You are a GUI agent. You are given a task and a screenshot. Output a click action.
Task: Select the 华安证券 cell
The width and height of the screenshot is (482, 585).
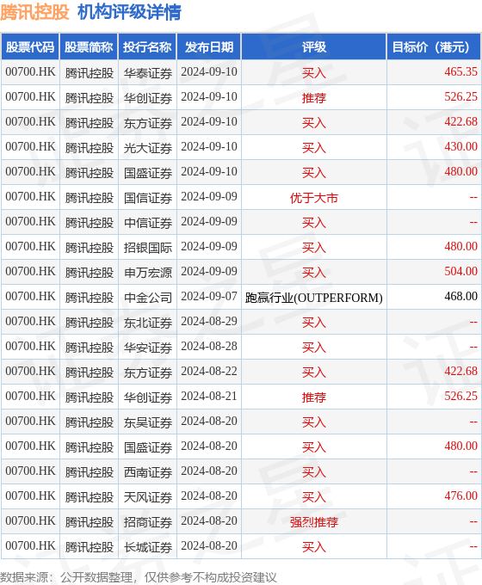tap(148, 347)
